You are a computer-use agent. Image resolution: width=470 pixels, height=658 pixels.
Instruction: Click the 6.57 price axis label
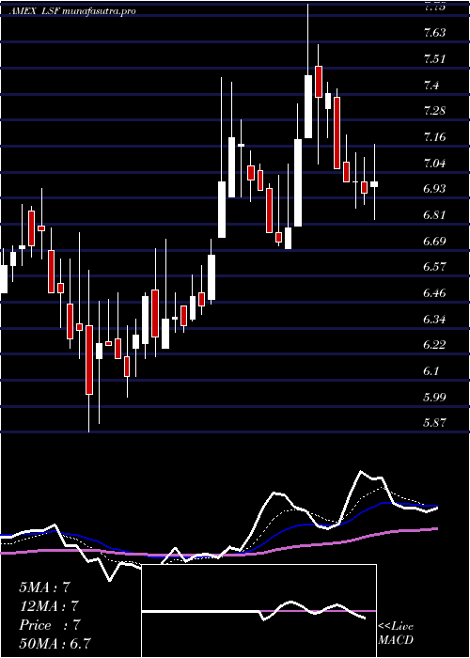(434, 267)
